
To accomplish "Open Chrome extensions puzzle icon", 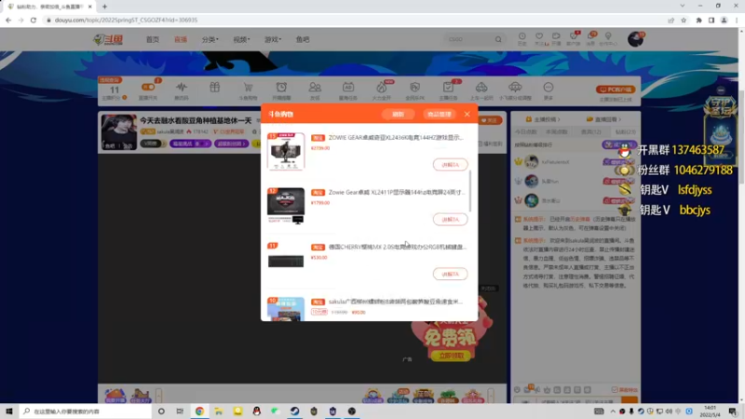I will pyautogui.click(x=699, y=20).
